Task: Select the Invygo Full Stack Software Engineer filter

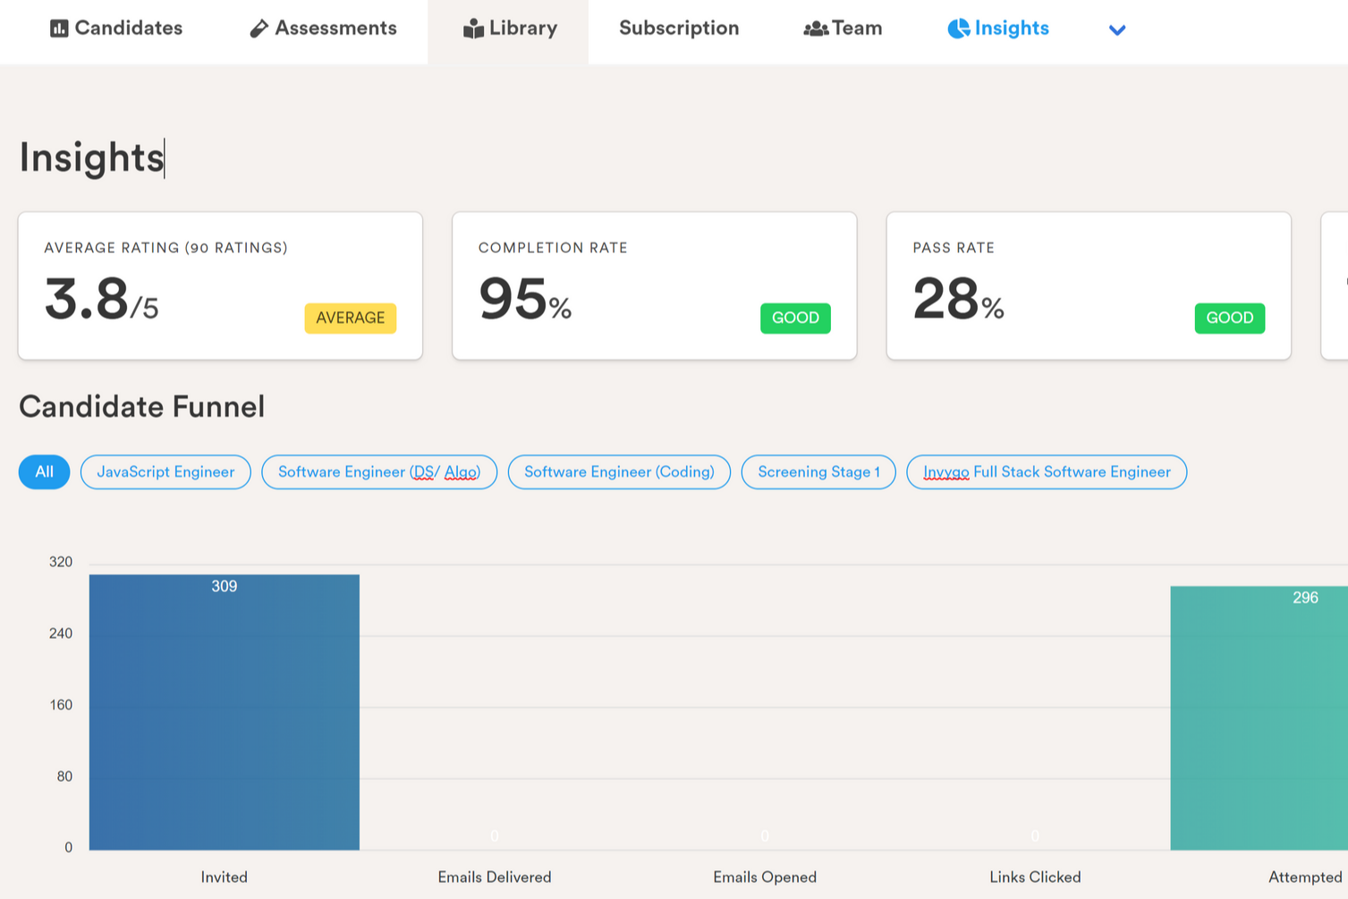Action: click(1047, 471)
